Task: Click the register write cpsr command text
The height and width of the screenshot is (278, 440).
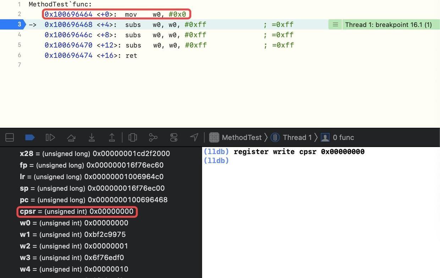Action: tap(299, 152)
